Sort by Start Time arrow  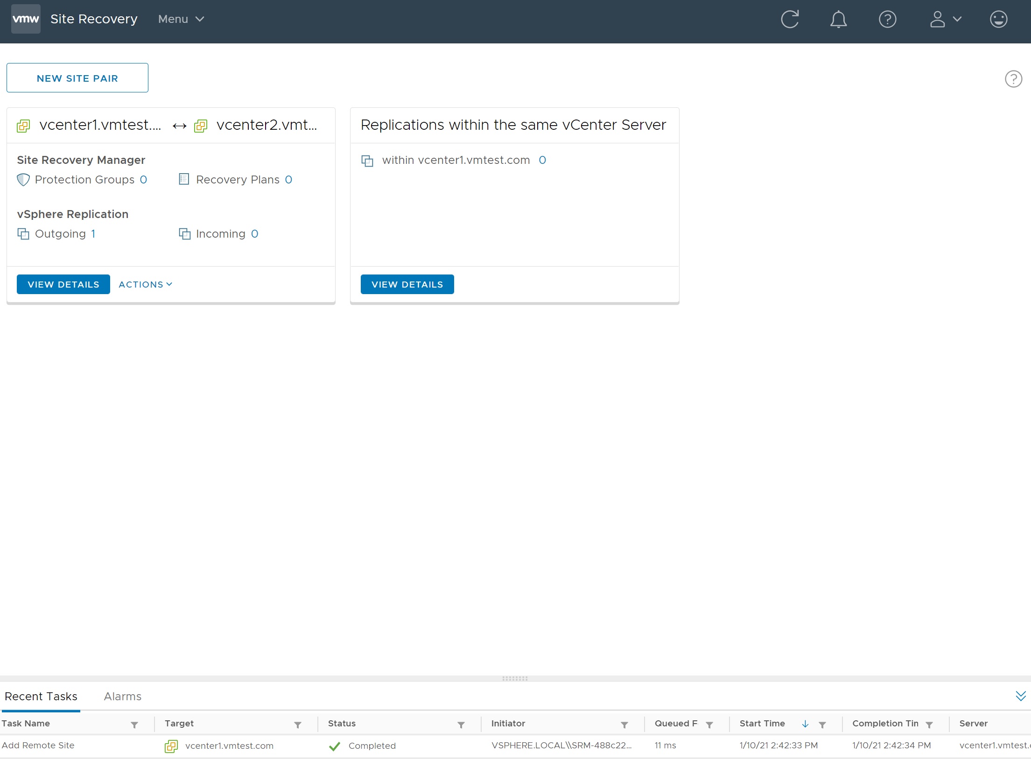point(805,724)
